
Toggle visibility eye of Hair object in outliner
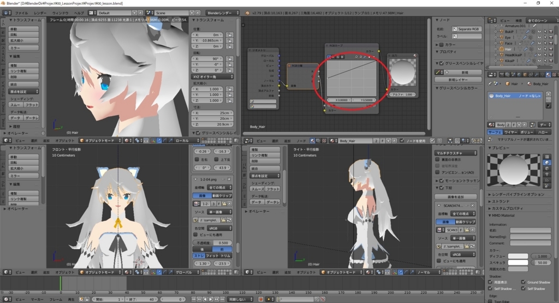[x=539, y=49]
